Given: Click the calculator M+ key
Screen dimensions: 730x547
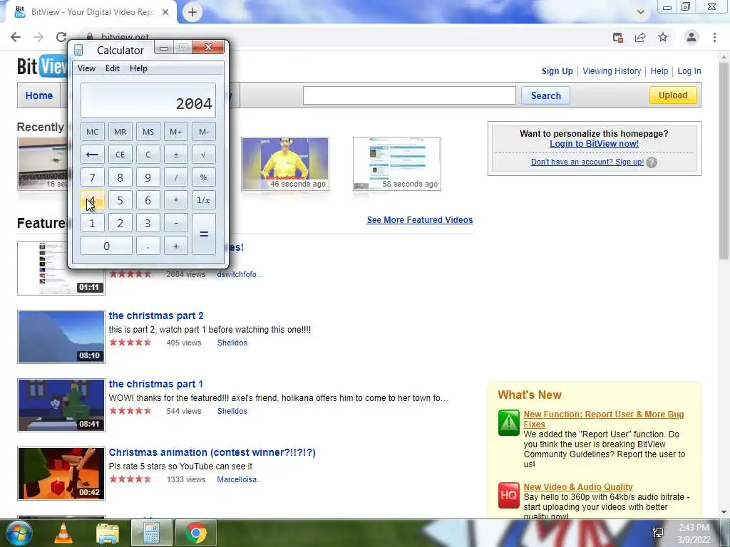Looking at the screenshot, I should point(176,132).
